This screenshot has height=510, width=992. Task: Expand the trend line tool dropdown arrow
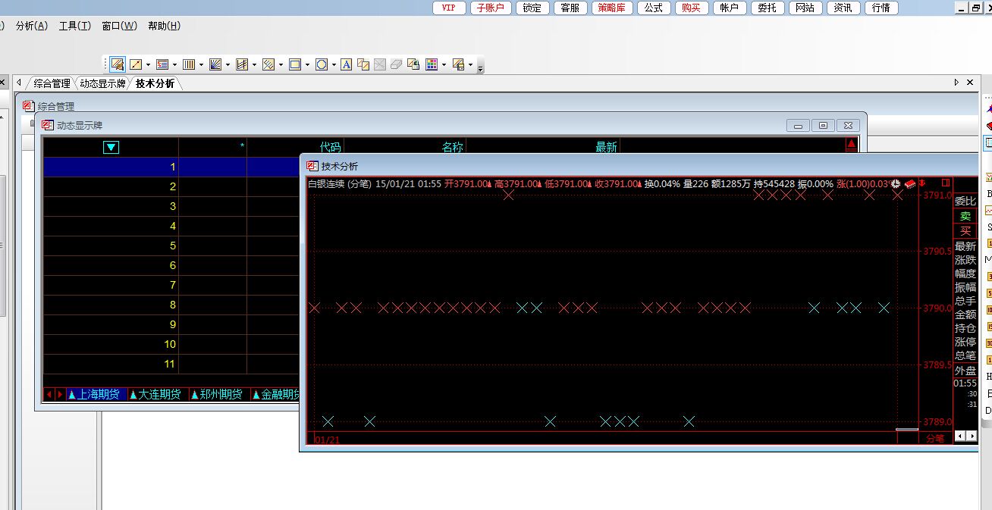[x=148, y=65]
